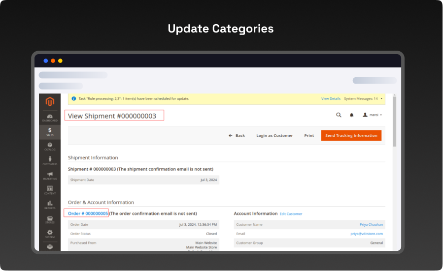Open the System gear icon

click(50, 234)
